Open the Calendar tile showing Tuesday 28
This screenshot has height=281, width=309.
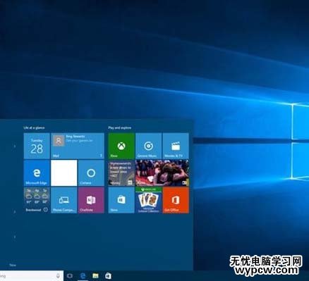37,146
